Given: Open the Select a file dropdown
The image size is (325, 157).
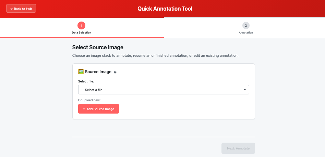Looking at the screenshot, I should click(x=164, y=90).
